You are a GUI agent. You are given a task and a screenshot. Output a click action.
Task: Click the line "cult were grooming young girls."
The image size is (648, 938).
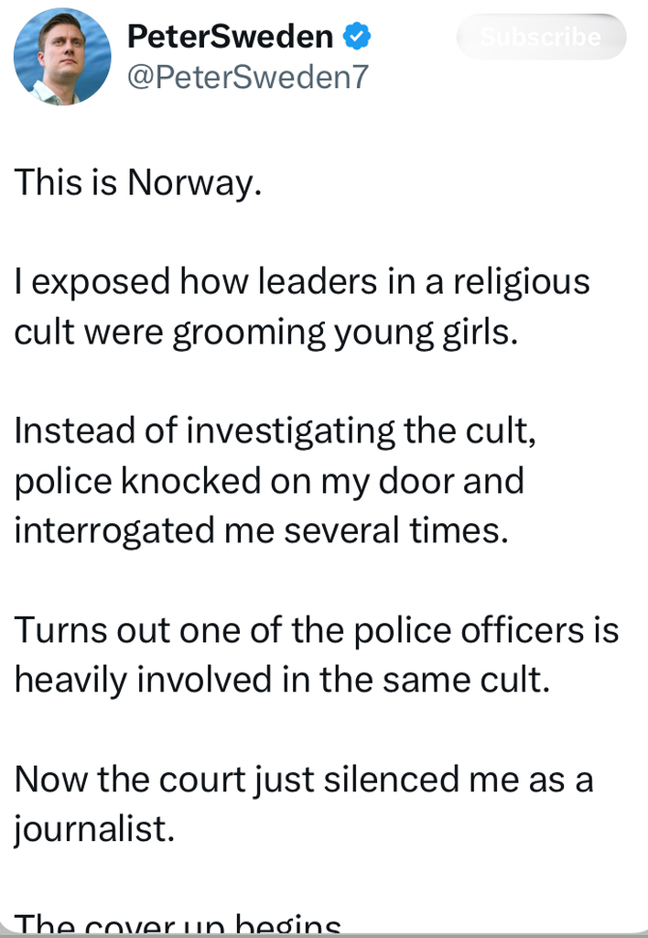(266, 332)
